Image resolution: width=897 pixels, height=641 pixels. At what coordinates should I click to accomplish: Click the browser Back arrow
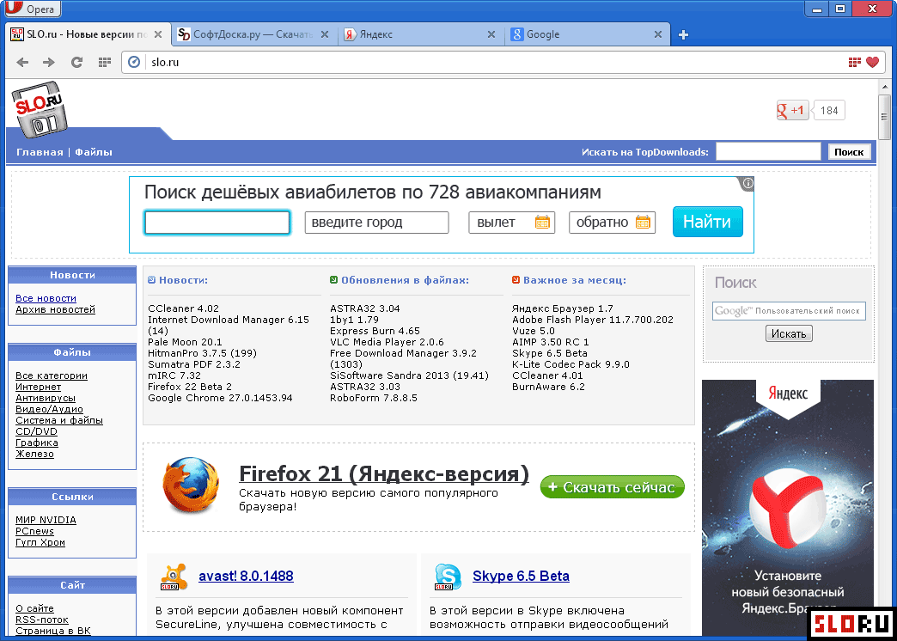[x=22, y=63]
